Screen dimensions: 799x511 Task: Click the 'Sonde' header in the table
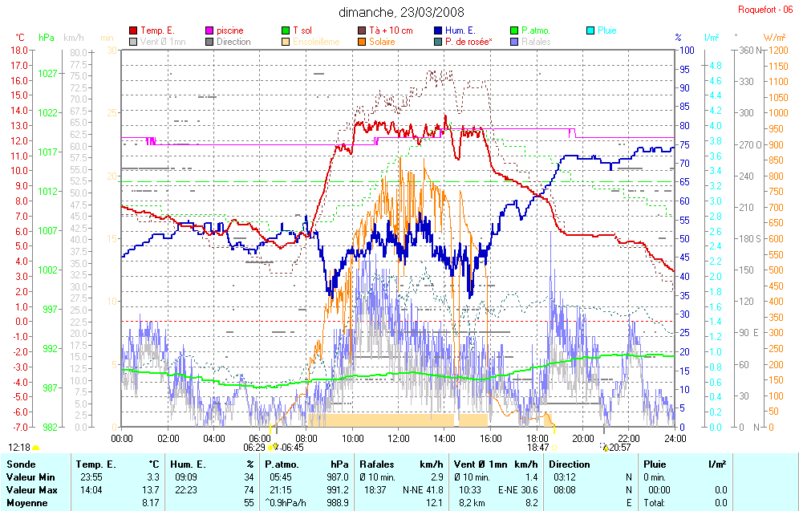(x=21, y=464)
